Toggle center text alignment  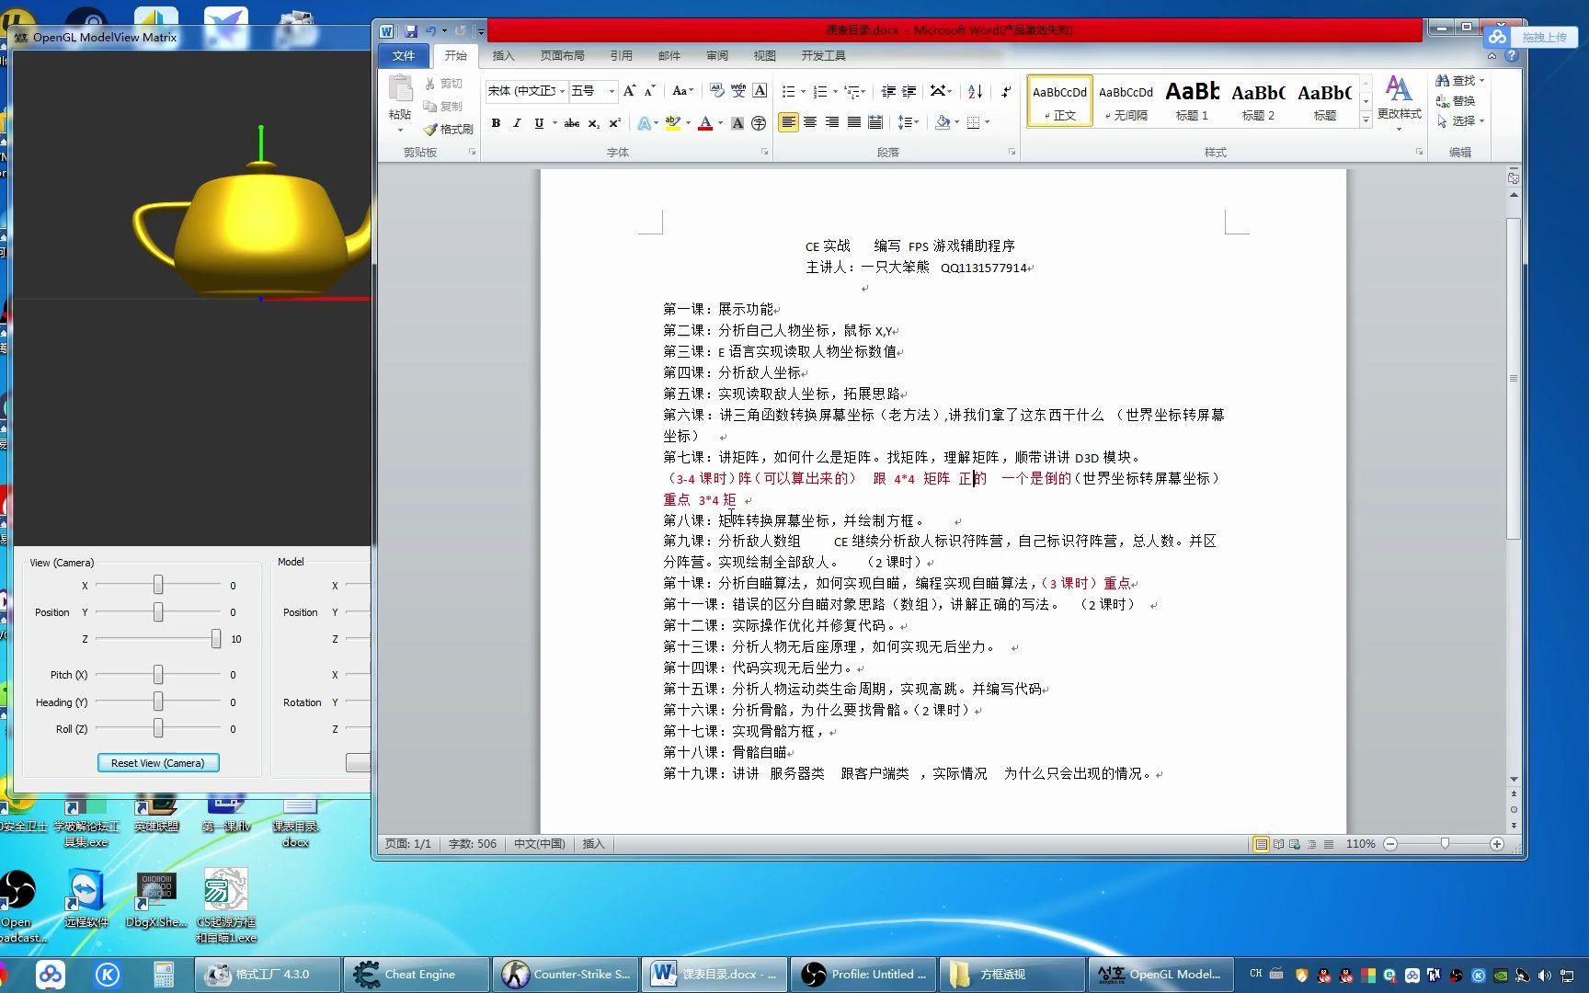(810, 122)
